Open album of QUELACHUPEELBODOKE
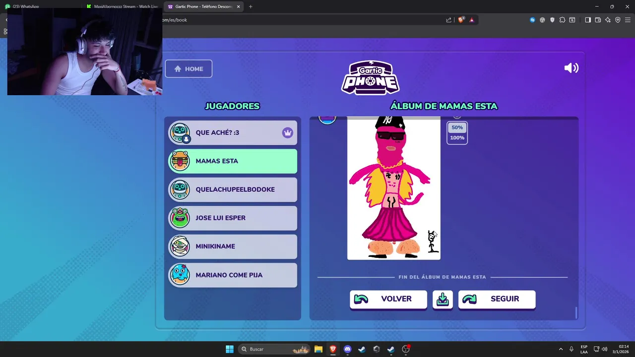The height and width of the screenshot is (357, 635). click(233, 189)
